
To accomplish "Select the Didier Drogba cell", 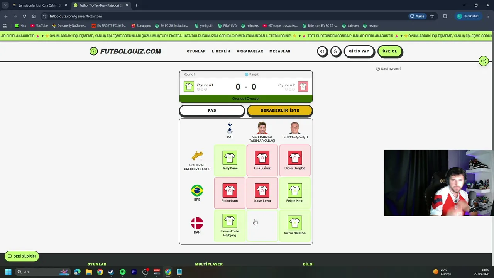I will (294, 160).
